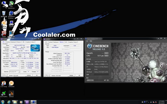The image size is (167, 104).
Task: Click the CPU Specification text field
Action: [x=25, y=53]
